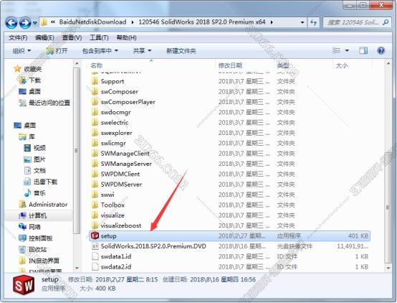The image size is (397, 303).
Task: Click the 修改日期 column header
Action: tap(230, 66)
